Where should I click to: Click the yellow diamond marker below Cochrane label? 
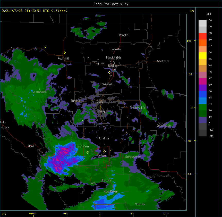click(x=88, y=152)
